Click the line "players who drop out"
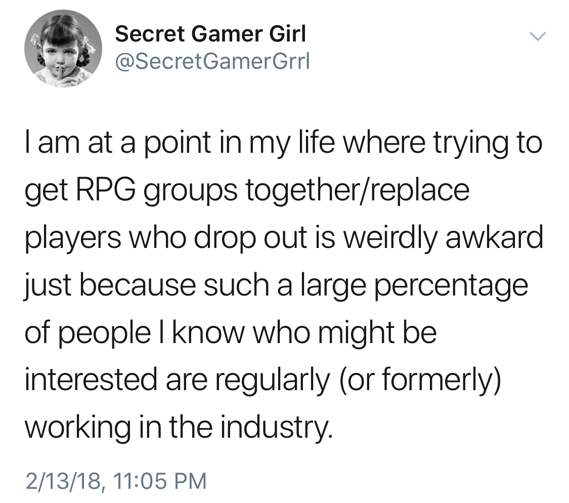Screen dimensions: 569x503 pyautogui.click(x=284, y=238)
